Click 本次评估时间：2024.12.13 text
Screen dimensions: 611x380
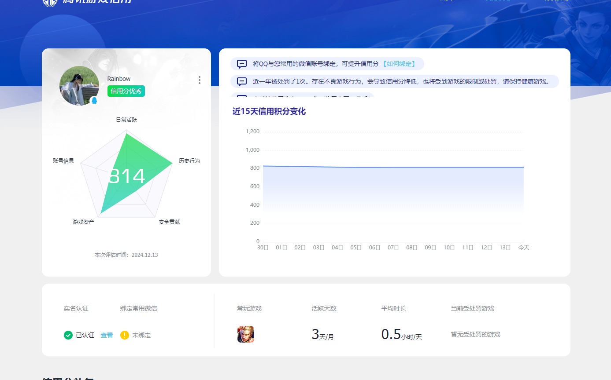[x=126, y=255]
